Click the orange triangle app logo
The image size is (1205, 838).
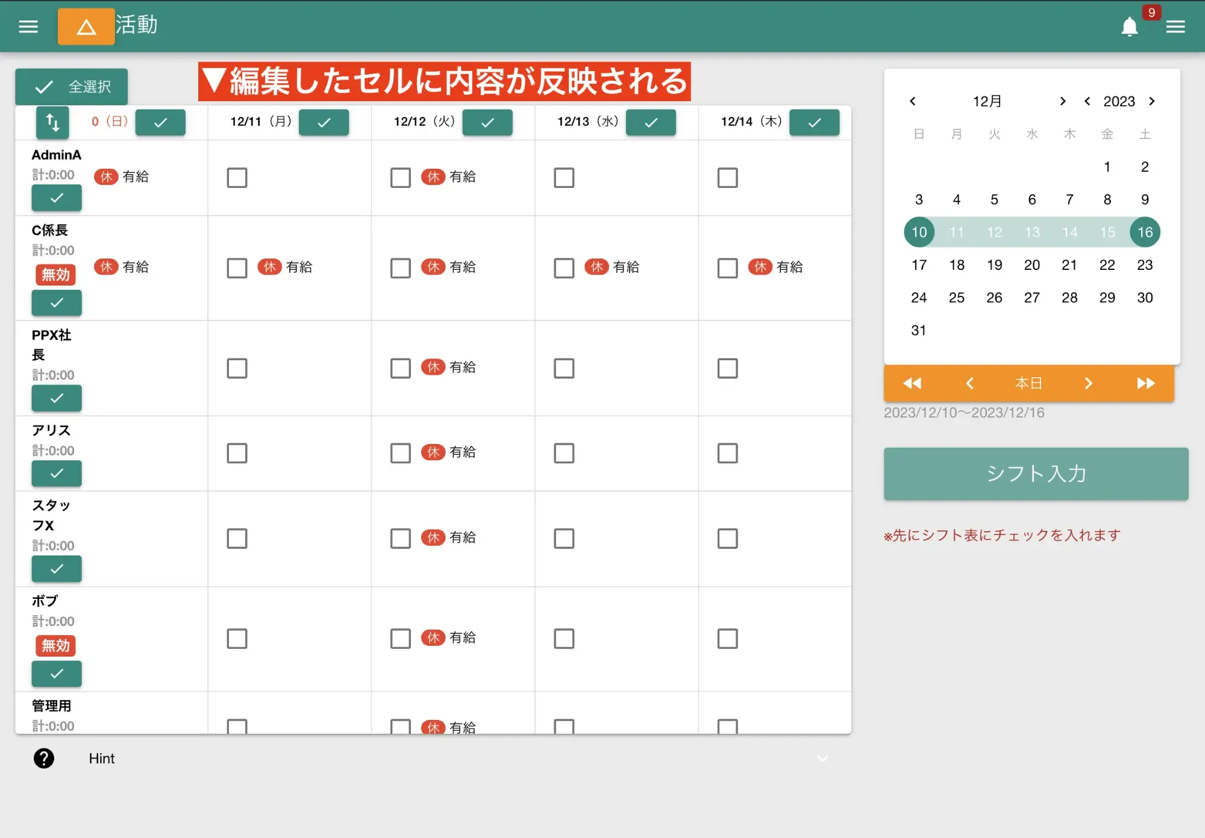coord(86,26)
